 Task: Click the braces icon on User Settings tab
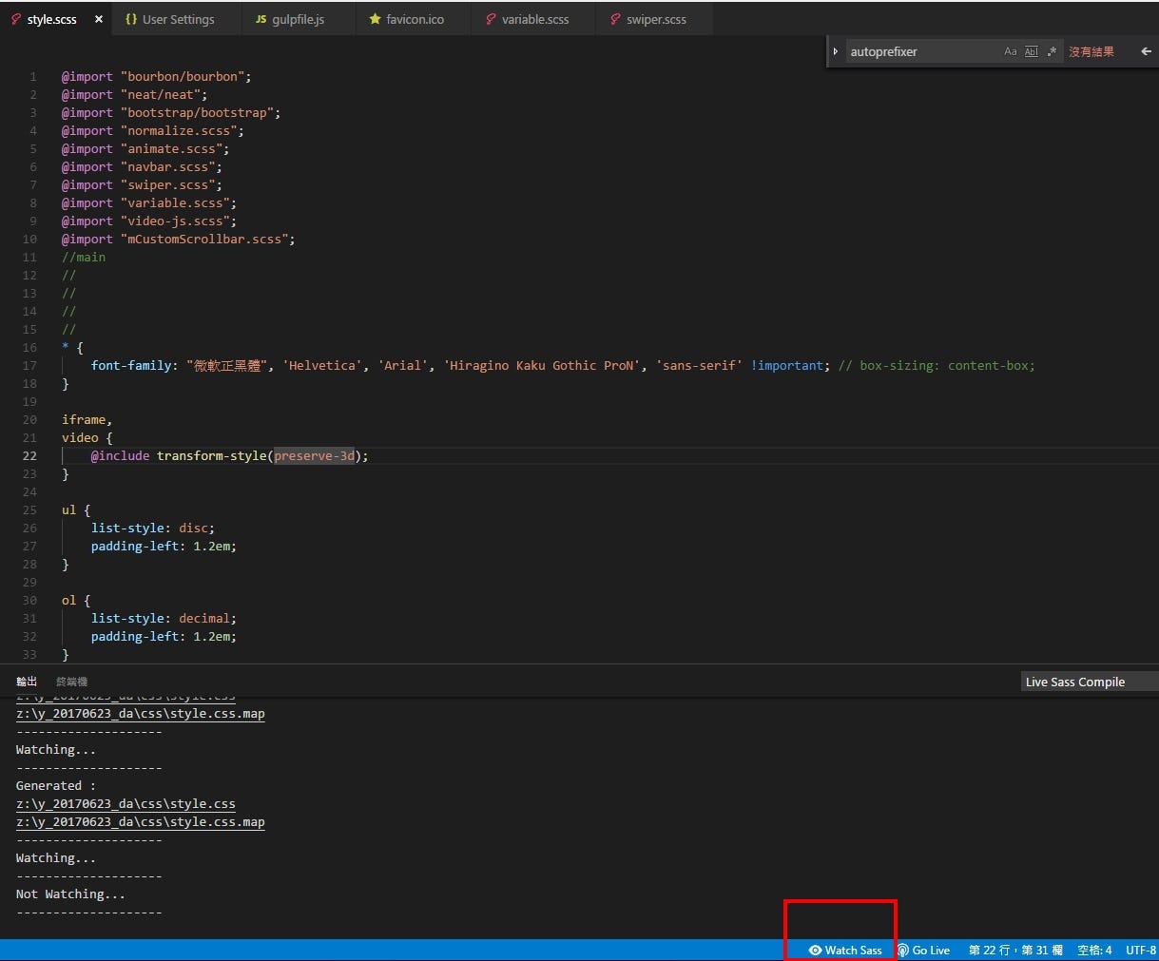tap(131, 19)
